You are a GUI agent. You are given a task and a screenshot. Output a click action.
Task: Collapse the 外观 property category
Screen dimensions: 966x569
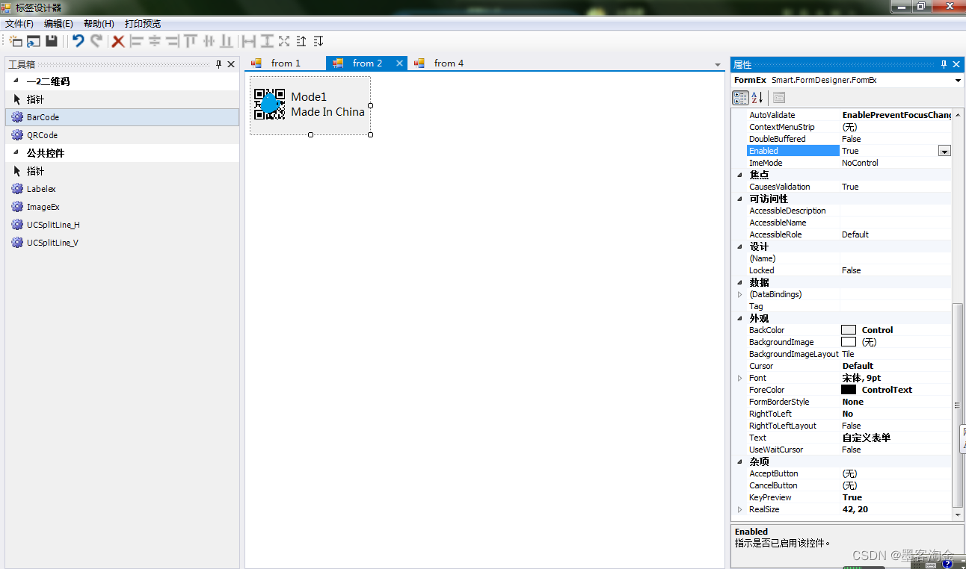[740, 318]
